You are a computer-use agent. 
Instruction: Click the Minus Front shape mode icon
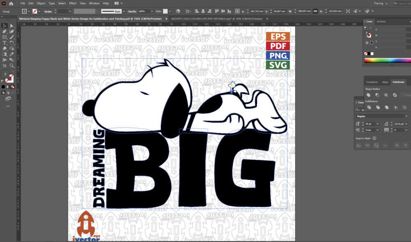(377, 95)
